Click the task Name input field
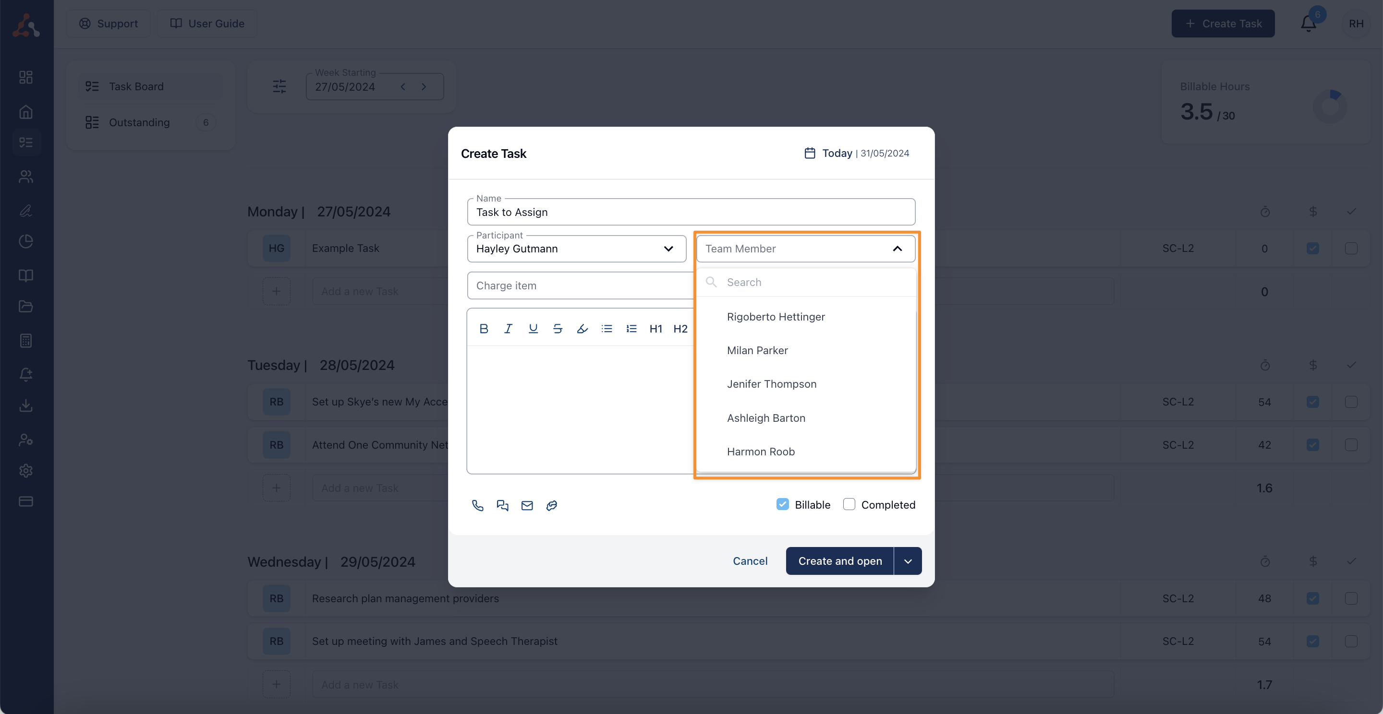 (691, 212)
